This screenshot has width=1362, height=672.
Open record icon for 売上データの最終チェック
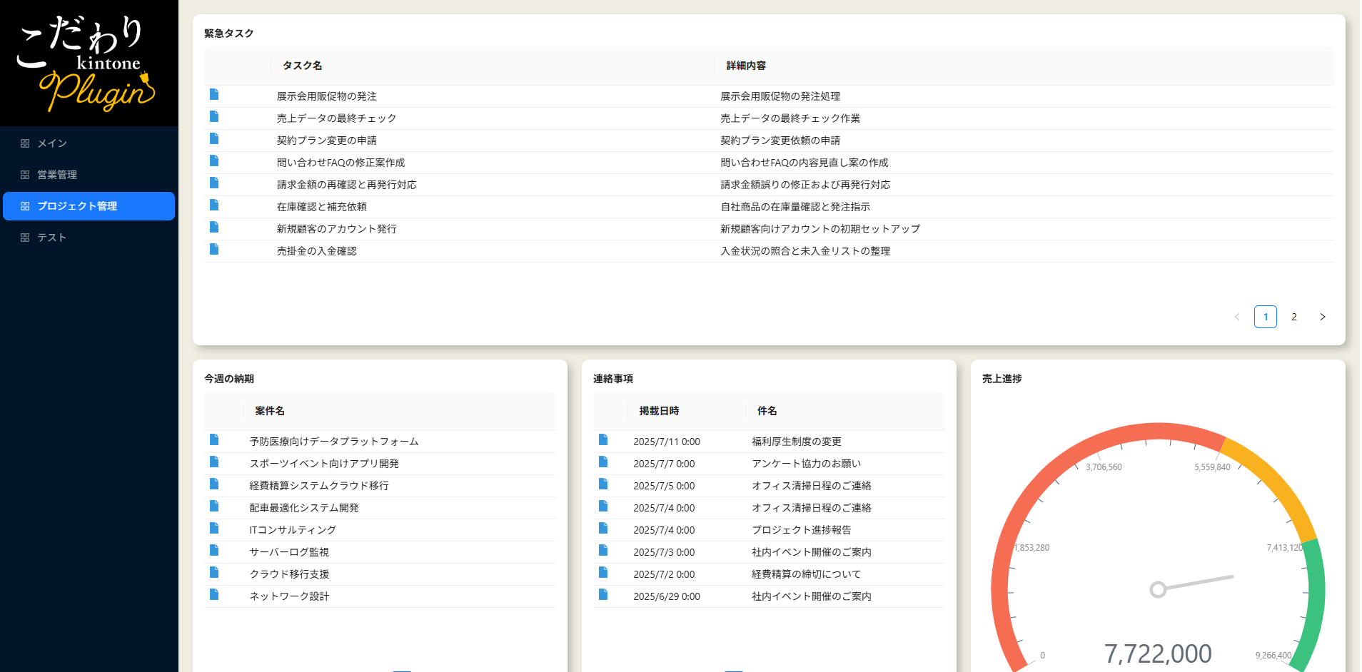coord(214,117)
